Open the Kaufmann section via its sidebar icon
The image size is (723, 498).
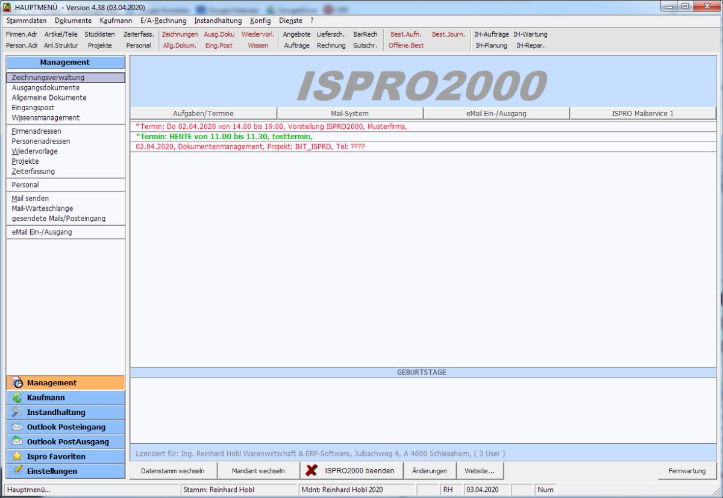click(x=17, y=397)
